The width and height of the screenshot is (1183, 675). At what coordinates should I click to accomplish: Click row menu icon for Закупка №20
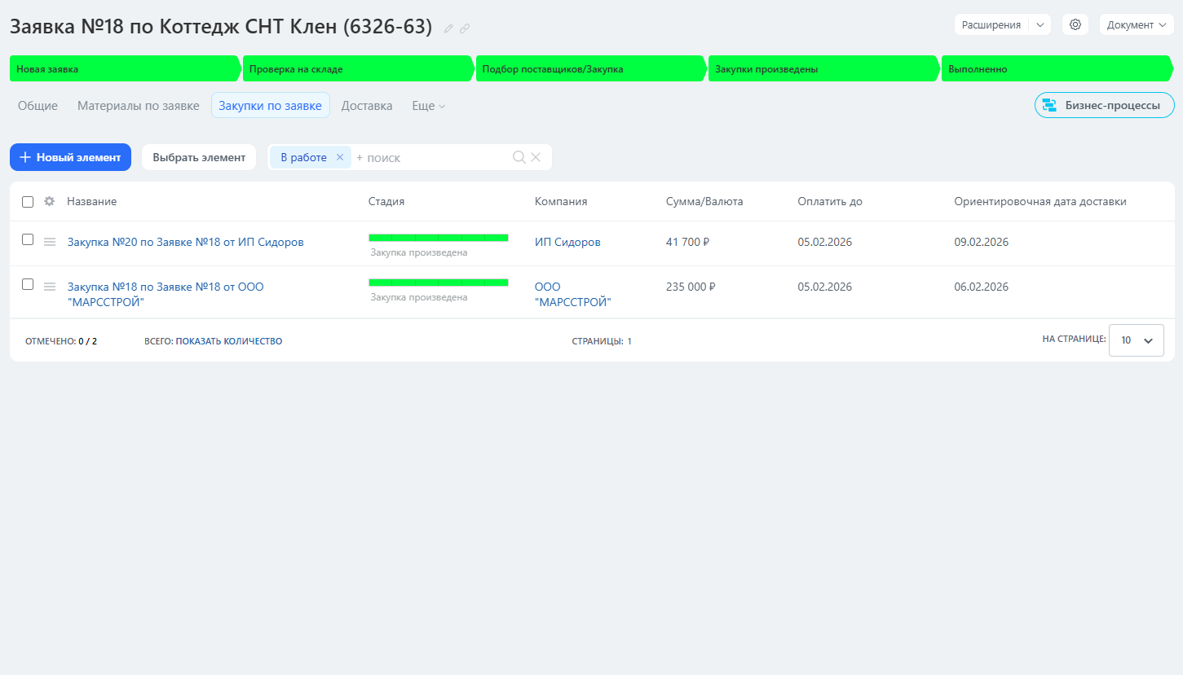50,242
